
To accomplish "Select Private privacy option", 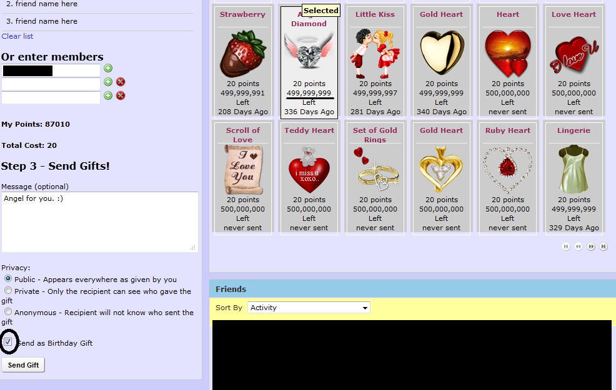I will (x=8, y=290).
